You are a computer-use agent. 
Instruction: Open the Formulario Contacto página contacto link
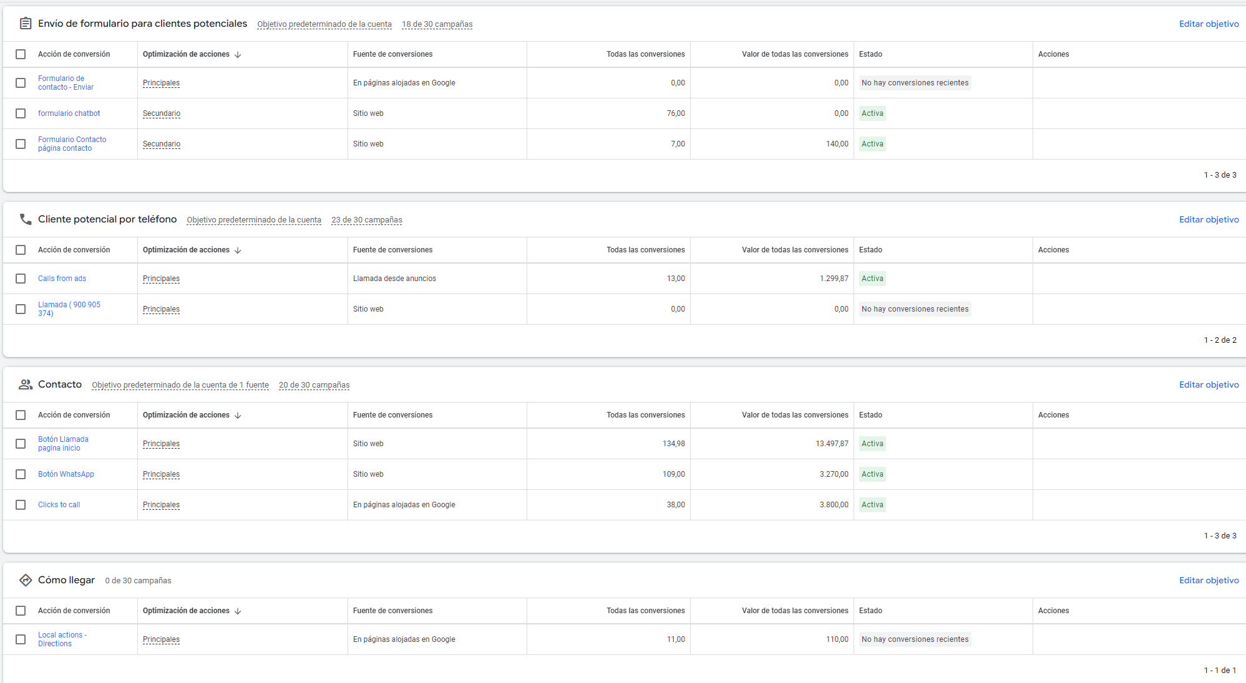72,144
